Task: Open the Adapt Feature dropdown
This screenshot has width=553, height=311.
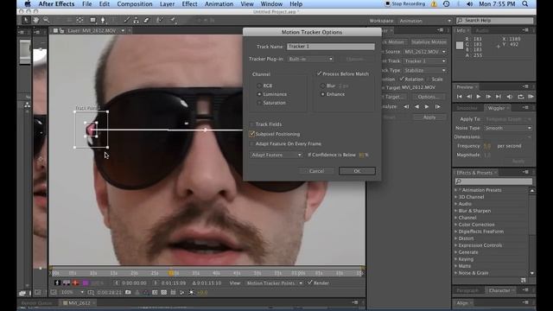Action: (276, 155)
